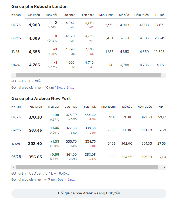Open 'Đọc thêm...' link under Robusta table
This screenshot has height=203, width=175.
point(65,87)
